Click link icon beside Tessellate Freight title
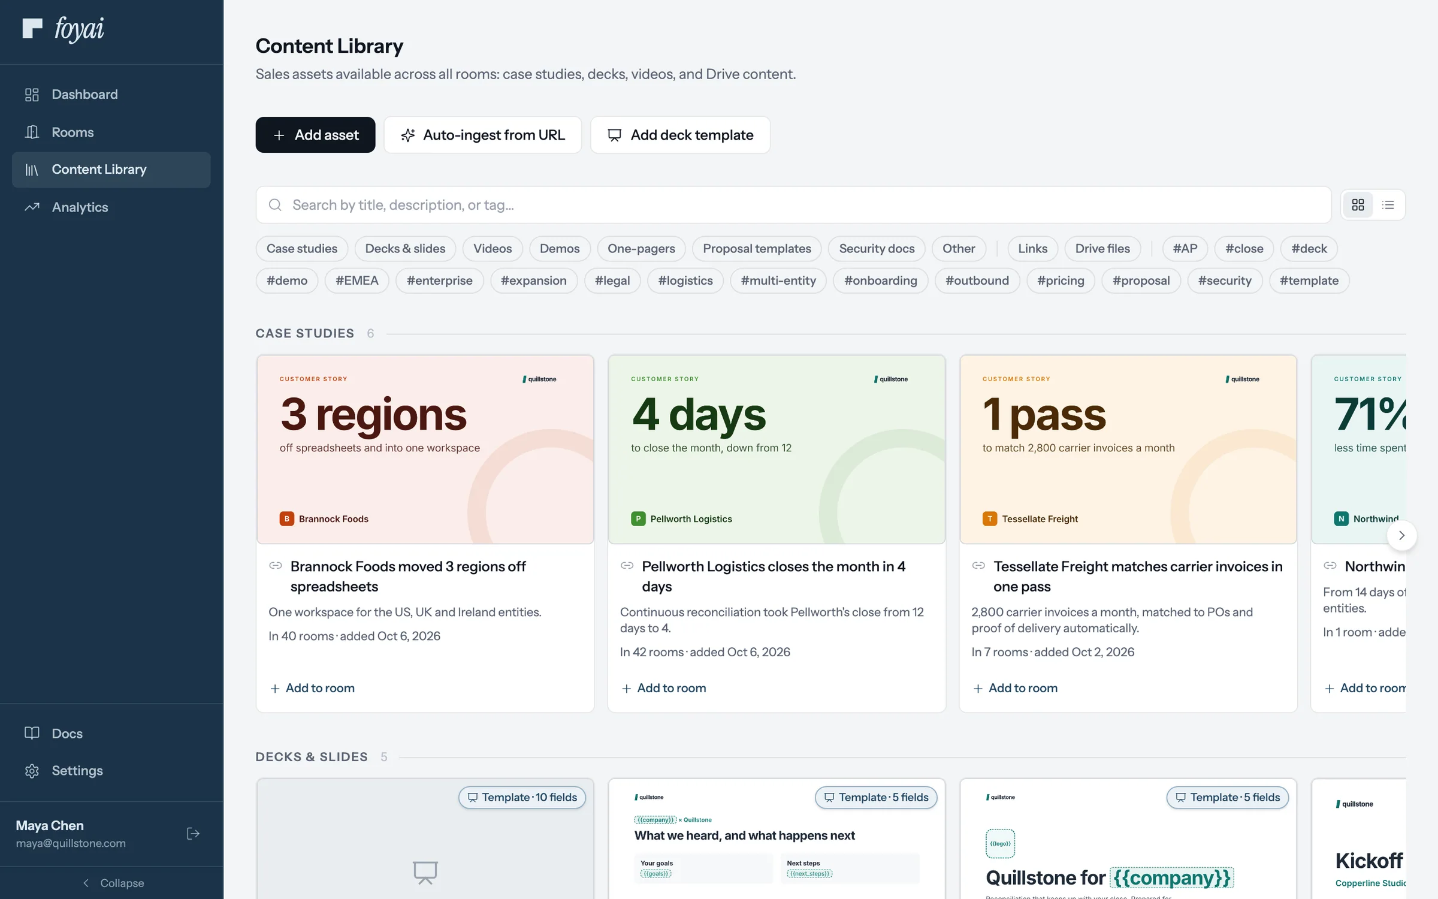Screen dimensions: 1438x899 click(x=978, y=566)
